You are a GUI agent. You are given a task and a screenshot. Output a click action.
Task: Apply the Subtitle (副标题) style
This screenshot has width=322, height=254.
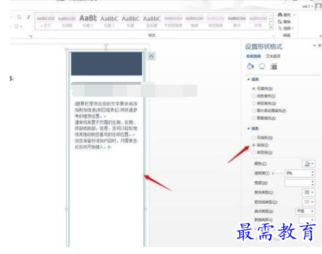coord(152,21)
